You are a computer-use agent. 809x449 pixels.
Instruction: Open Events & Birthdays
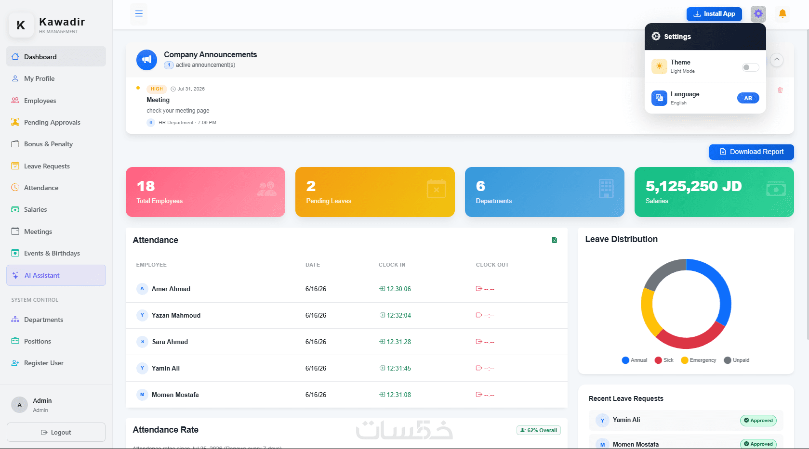pyautogui.click(x=56, y=253)
